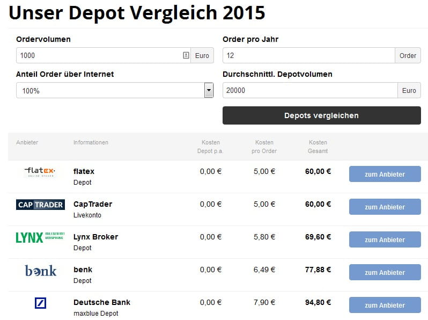Click the Durchschnittl. Depotvolumen label

pos(278,74)
